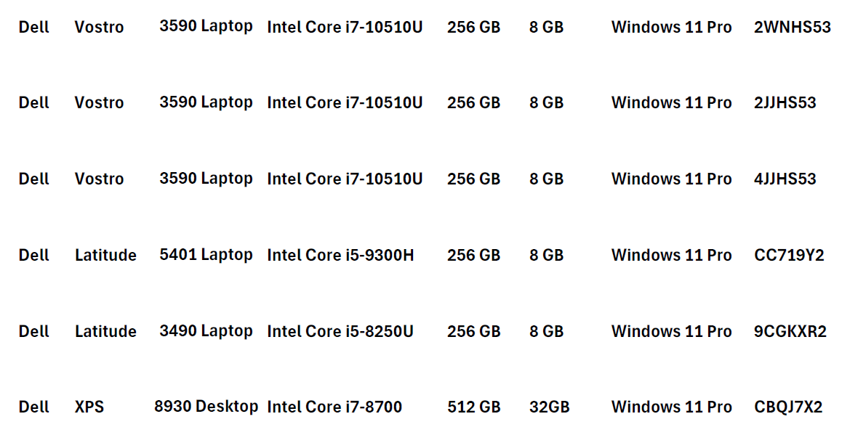Click the XPS model cell
This screenshot has height=443, width=858.
tap(89, 407)
